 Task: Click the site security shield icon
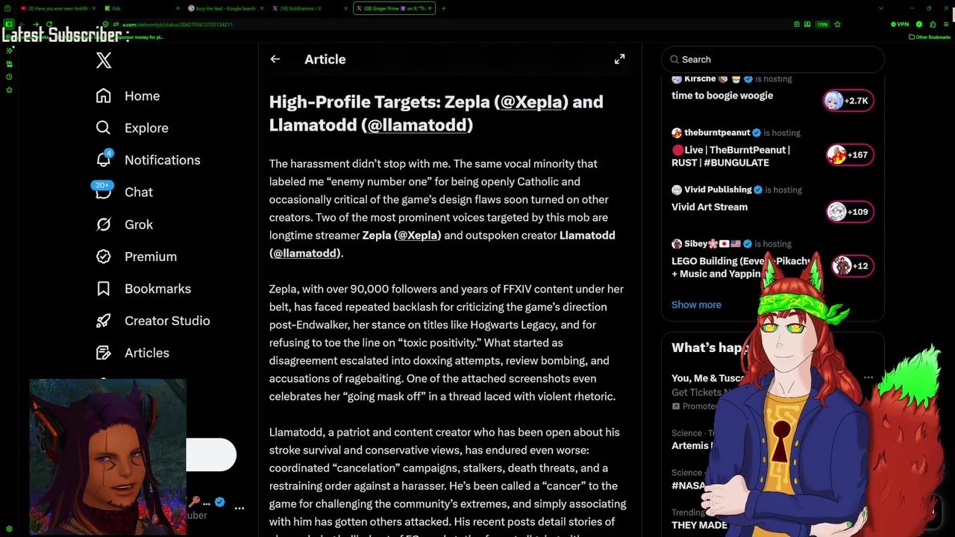tap(105, 25)
